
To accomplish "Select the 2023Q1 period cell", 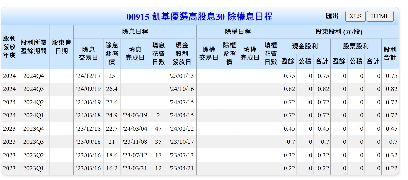I will (34, 168).
